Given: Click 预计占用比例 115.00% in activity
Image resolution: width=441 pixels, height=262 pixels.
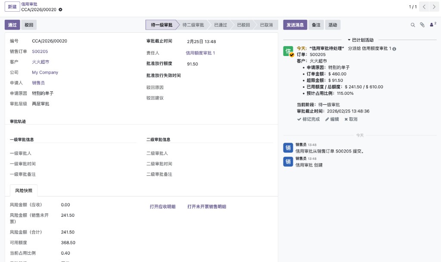Looking at the screenshot, I should click(x=330, y=94).
